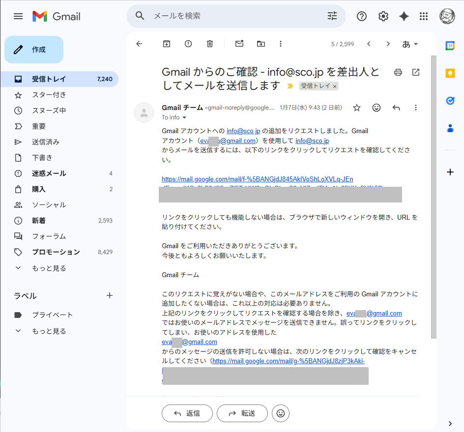Open advanced search options
This screenshot has height=432, width=464.
(x=332, y=16)
